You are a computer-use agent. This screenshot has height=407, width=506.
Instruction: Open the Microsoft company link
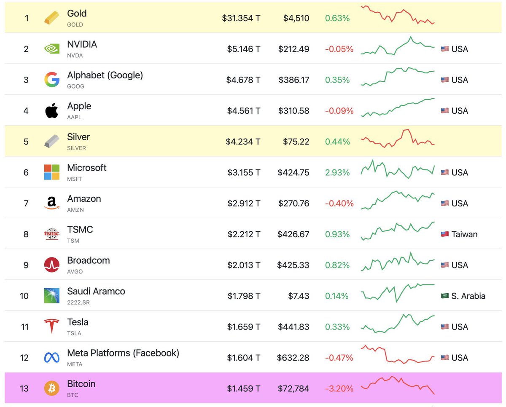pos(86,168)
